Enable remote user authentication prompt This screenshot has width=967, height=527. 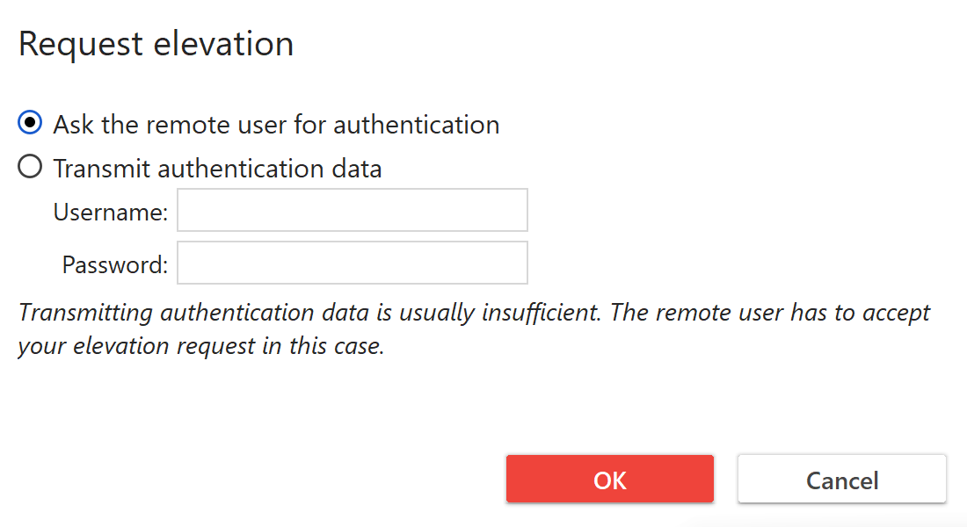click(29, 124)
